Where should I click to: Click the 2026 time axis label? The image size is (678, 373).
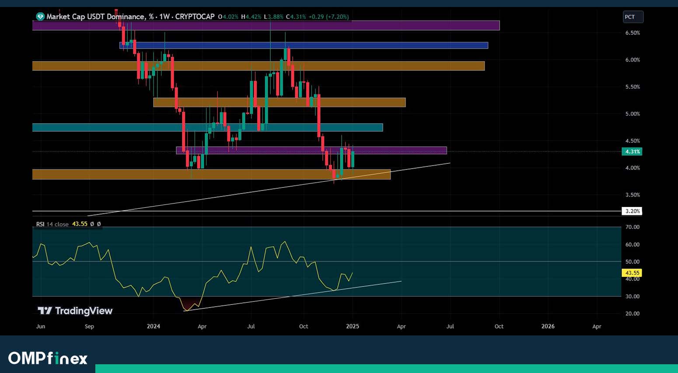pyautogui.click(x=548, y=326)
